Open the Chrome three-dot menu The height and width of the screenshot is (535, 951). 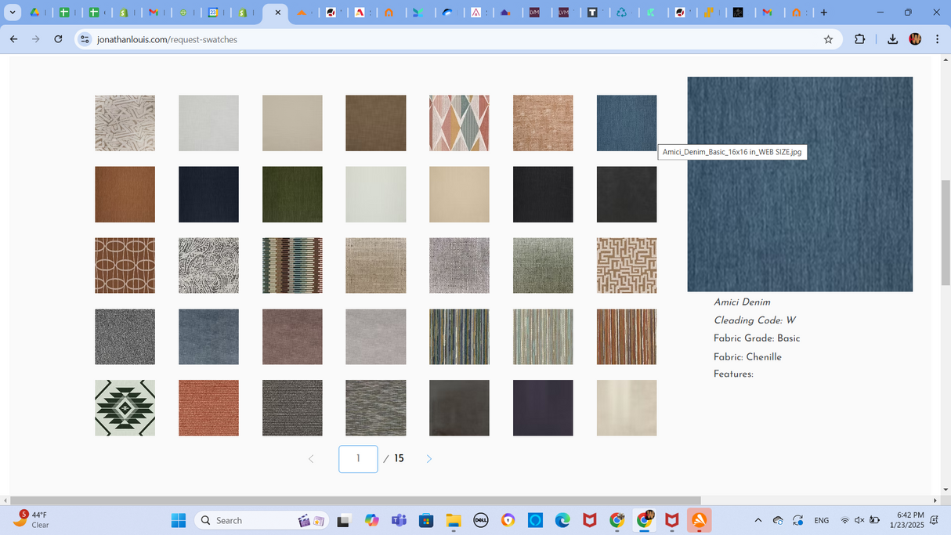tap(937, 39)
